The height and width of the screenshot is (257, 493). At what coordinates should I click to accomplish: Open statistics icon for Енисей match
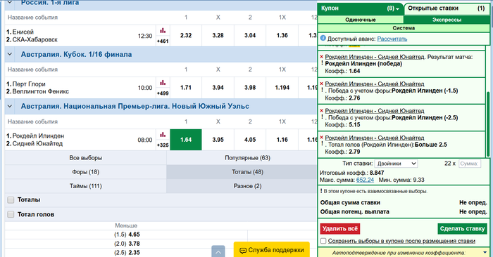(x=163, y=31)
